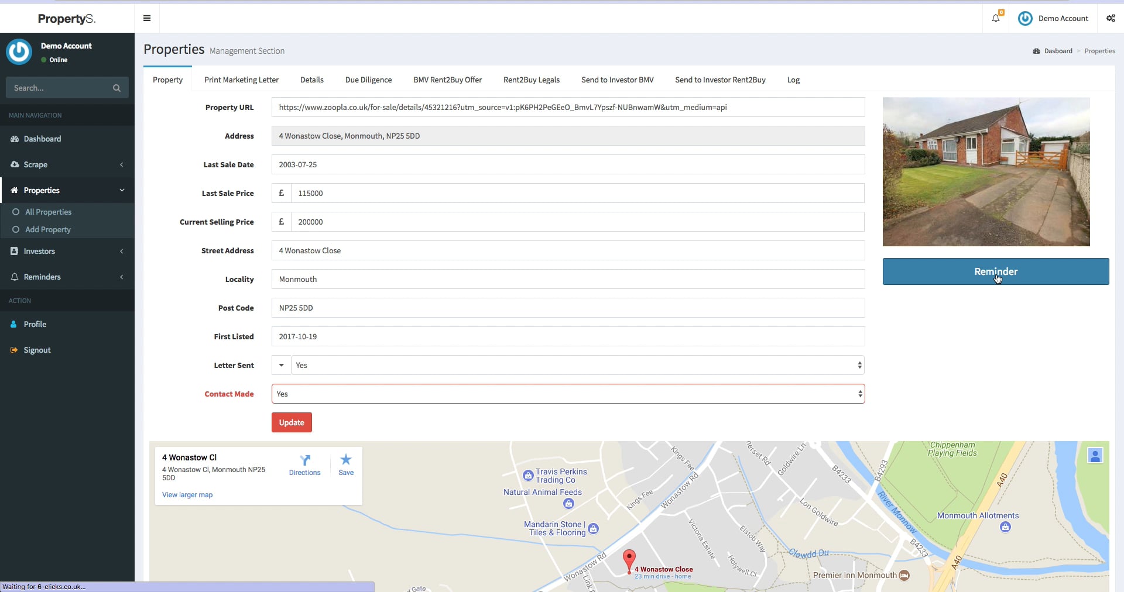Viewport: 1124px width, 592px height.
Task: Click the Investors icon in sidebar
Action: pyautogui.click(x=15, y=251)
